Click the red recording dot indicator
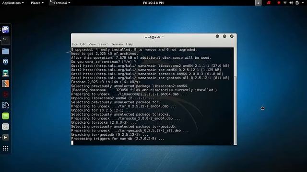Viewport: 307px width, 172px height. point(279,3)
